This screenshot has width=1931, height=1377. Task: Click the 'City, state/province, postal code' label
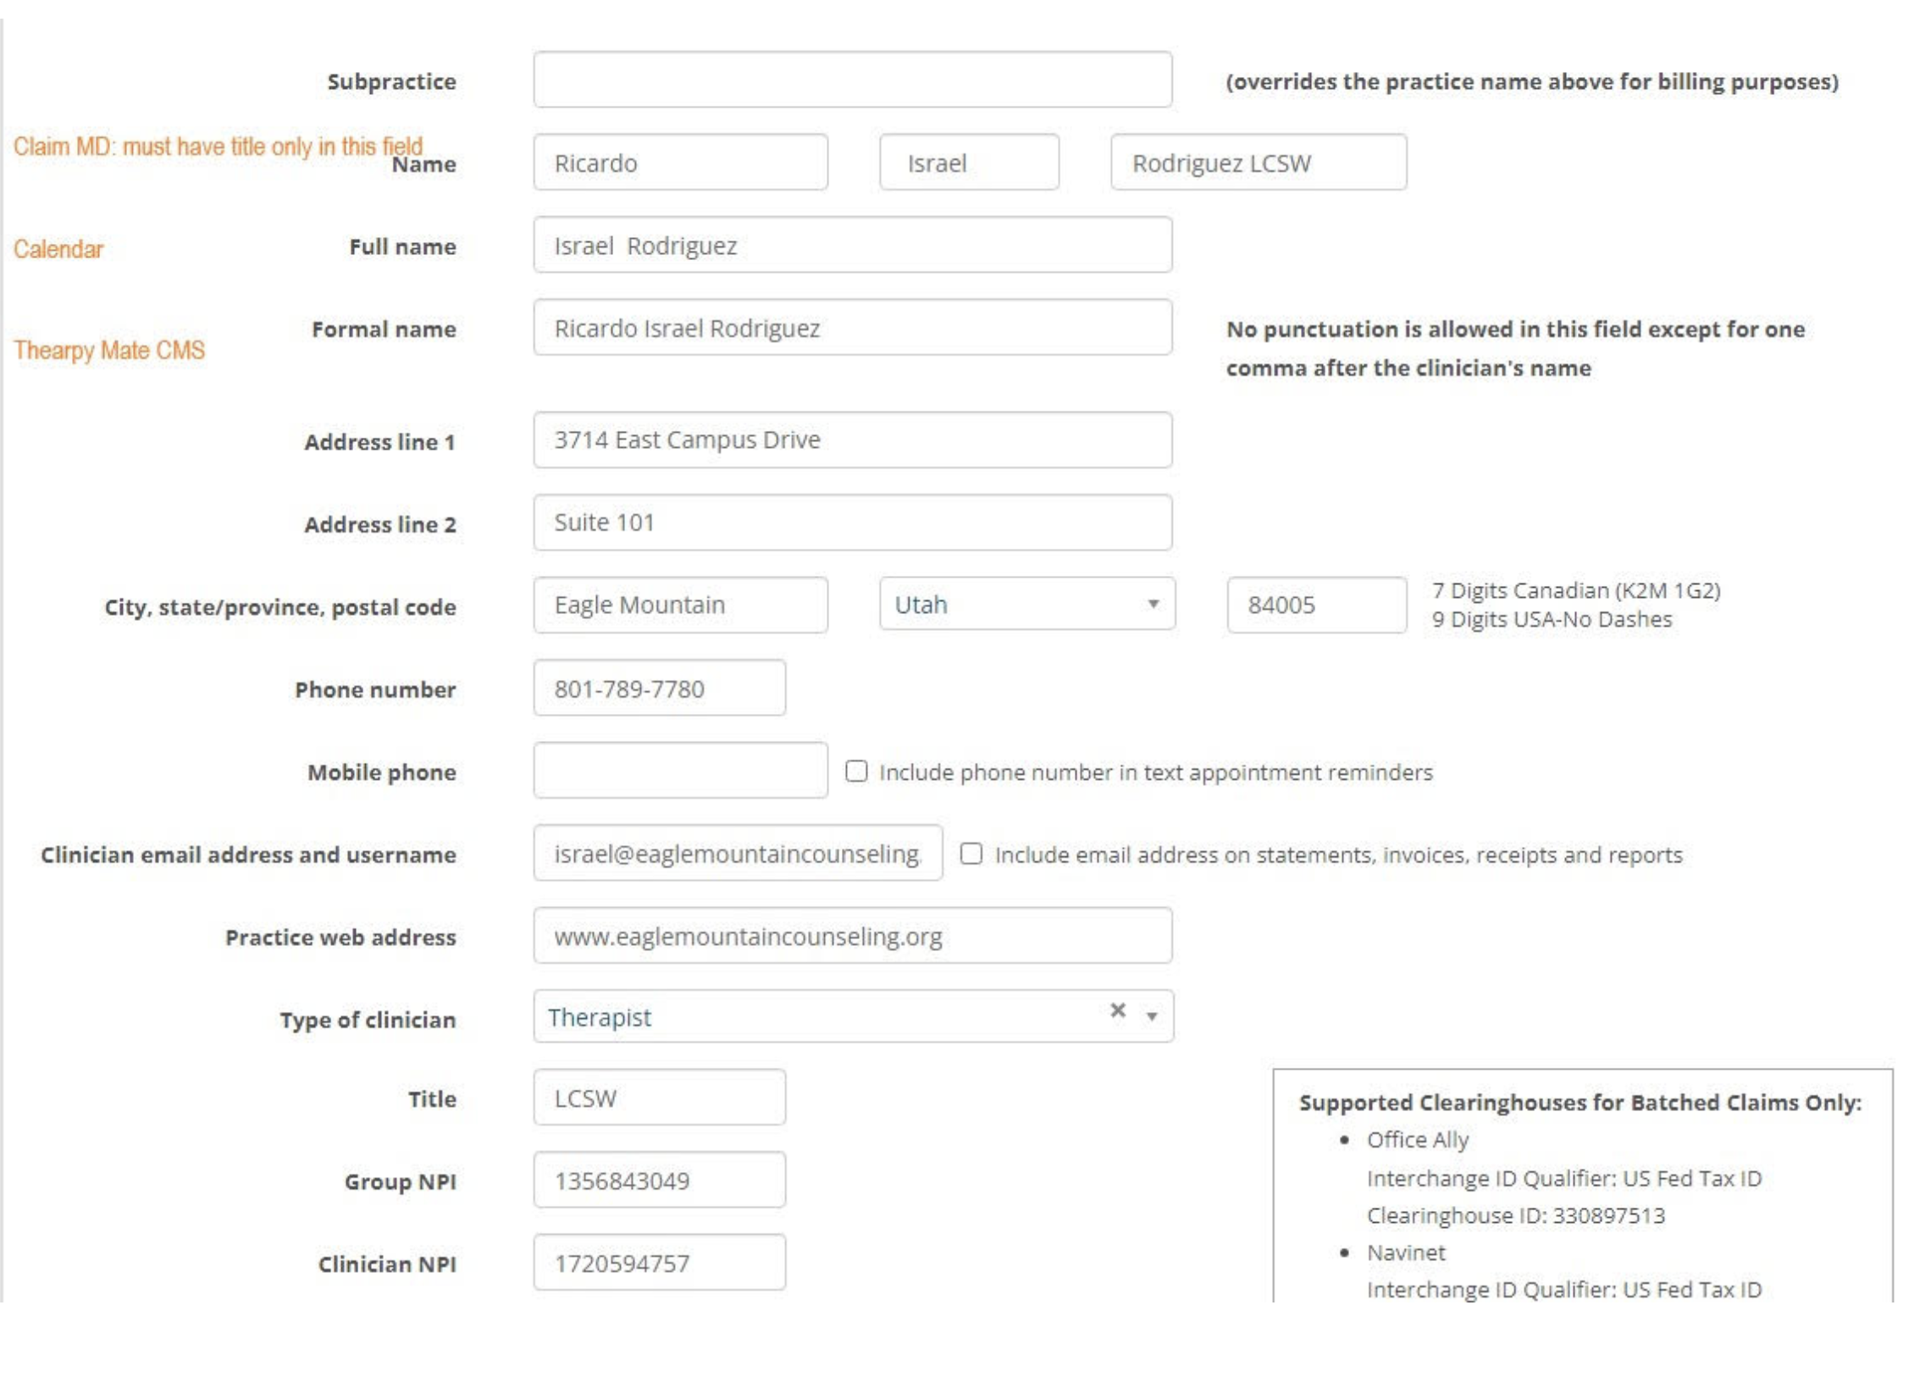(x=279, y=607)
